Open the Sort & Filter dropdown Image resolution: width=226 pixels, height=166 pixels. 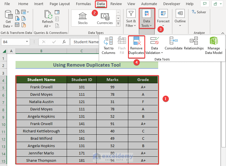131,19
